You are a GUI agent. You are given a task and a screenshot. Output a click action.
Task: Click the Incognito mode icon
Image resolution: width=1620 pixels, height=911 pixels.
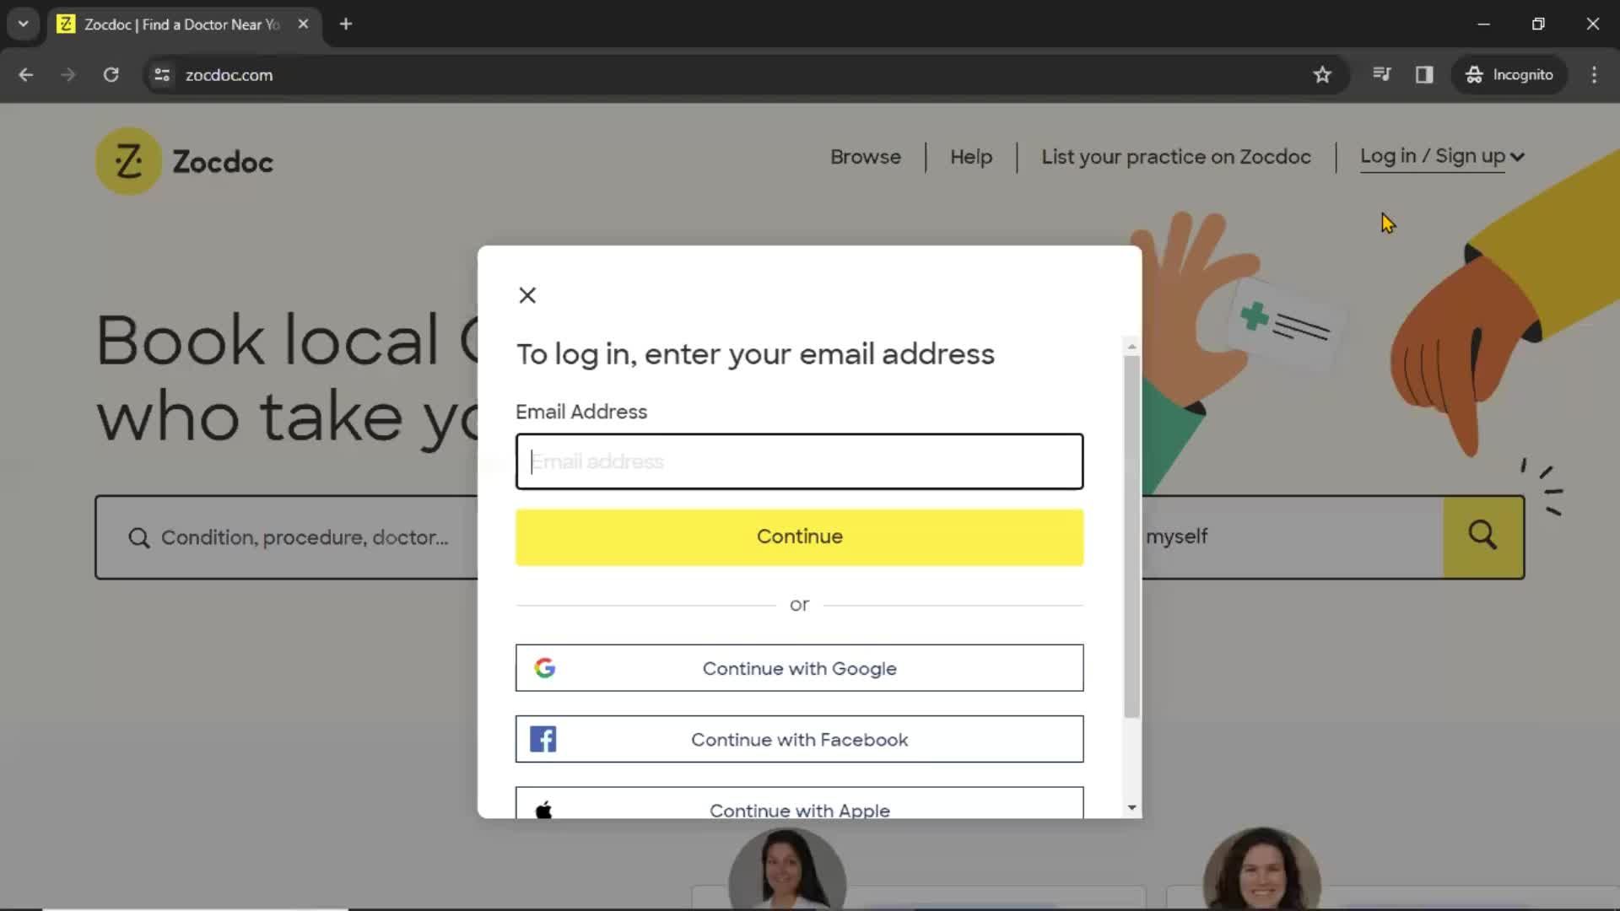1472,74
